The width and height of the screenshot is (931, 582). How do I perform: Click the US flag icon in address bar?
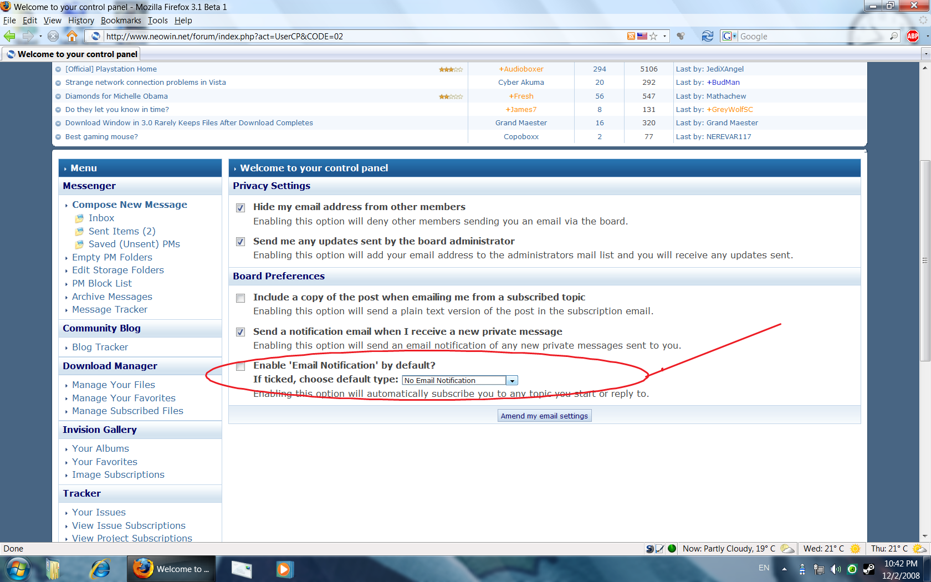[x=642, y=36]
